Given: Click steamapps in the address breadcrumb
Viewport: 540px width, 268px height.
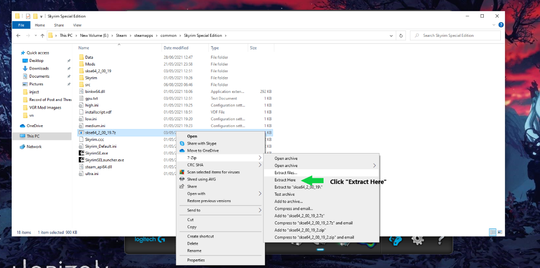Looking at the screenshot, I should pyautogui.click(x=143, y=35).
